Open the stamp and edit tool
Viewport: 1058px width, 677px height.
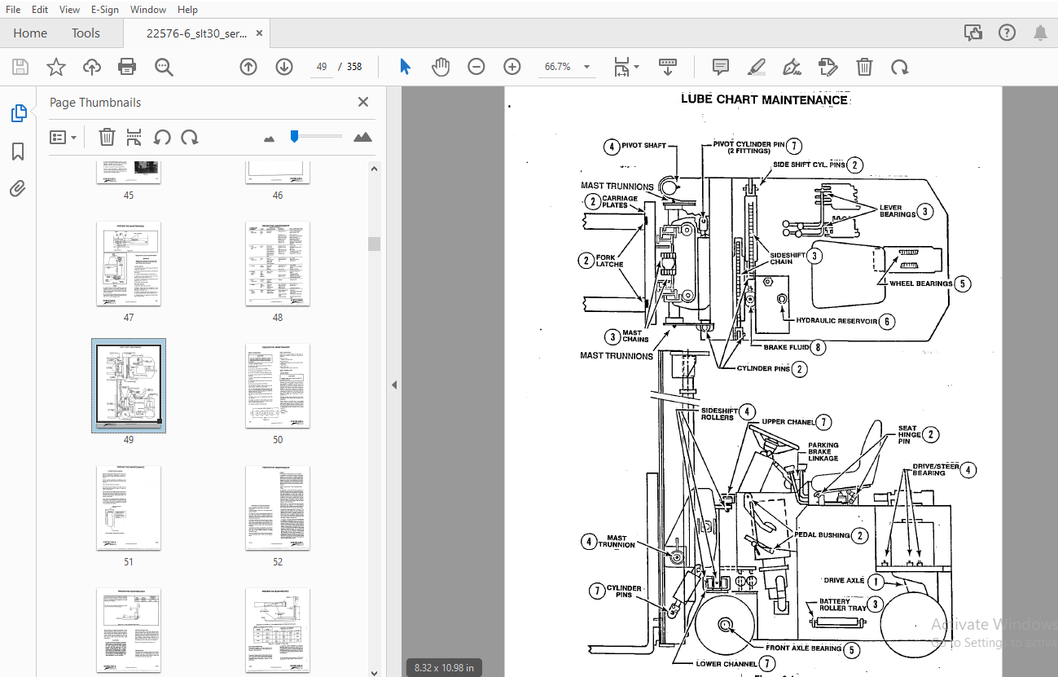point(828,67)
